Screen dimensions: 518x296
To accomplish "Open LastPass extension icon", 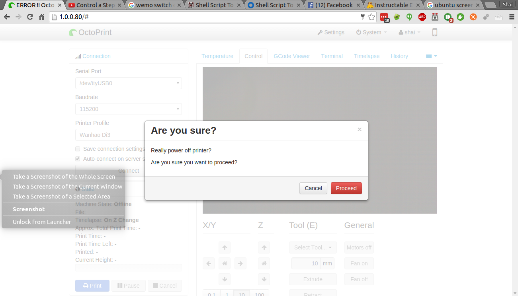I will (384, 17).
